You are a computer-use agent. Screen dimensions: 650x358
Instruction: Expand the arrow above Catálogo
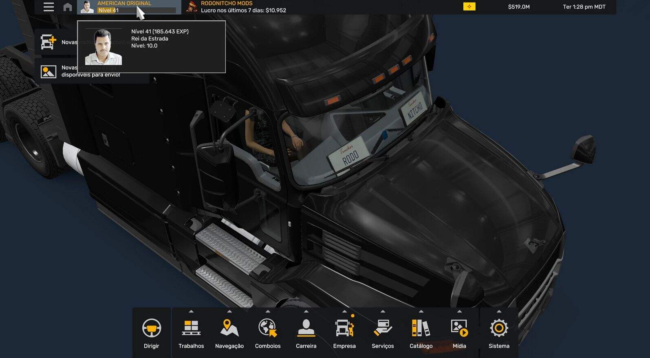click(x=421, y=312)
